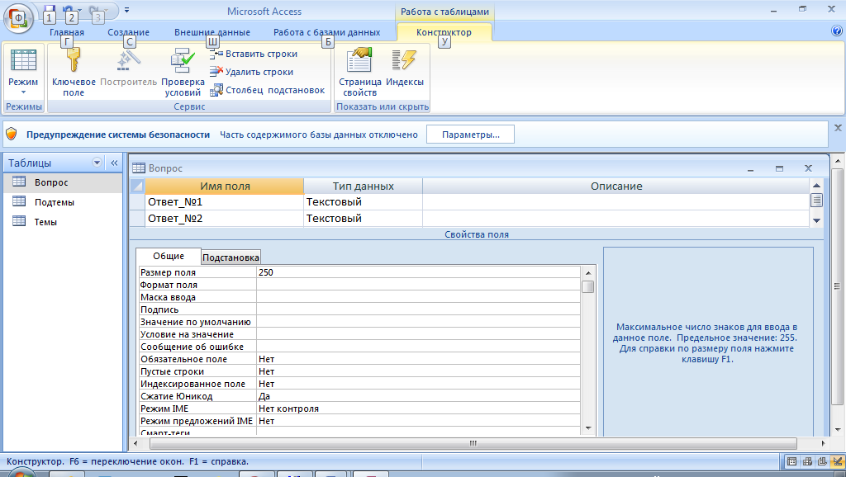Screen dimensions: 846x477
Task: Click the Вопрос table window title icon
Action: (139, 168)
